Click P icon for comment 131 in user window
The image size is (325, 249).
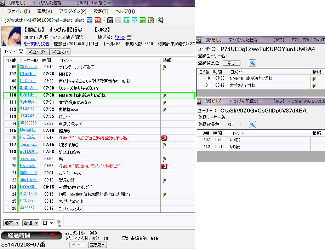click(314, 86)
